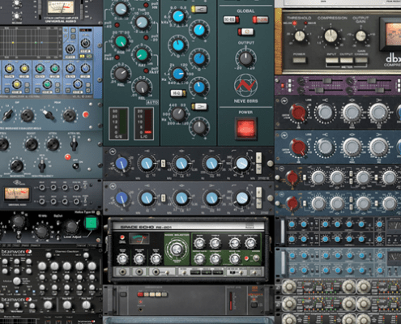Flip the switch directly above OUTPUT label
The image size is (401, 324).
[x=245, y=32]
